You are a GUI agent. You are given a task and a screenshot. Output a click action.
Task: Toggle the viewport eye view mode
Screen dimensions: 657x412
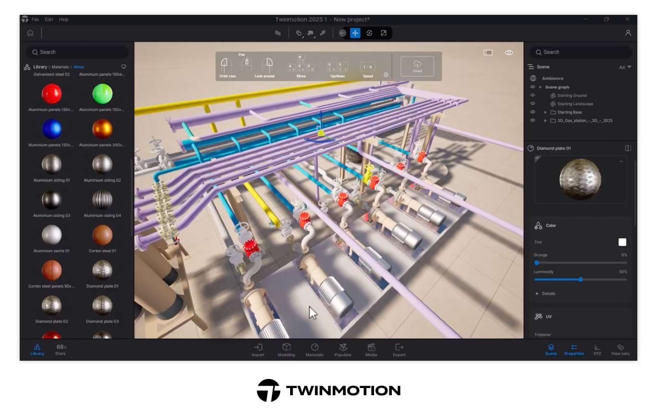(509, 53)
